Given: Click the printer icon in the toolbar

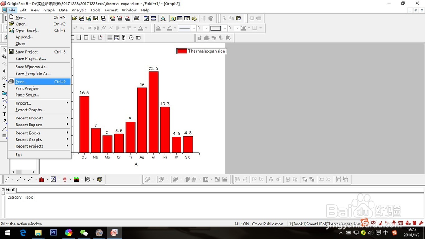Looking at the screenshot, I should tap(136, 18).
